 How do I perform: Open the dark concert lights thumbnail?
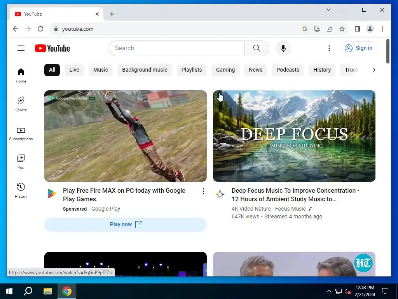pos(126,264)
